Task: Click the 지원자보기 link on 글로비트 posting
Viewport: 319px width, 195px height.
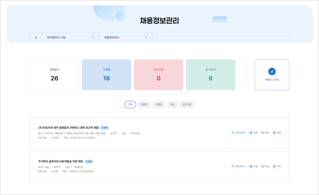Action: 240,166
